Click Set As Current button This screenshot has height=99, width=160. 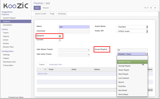[x=41, y=14]
